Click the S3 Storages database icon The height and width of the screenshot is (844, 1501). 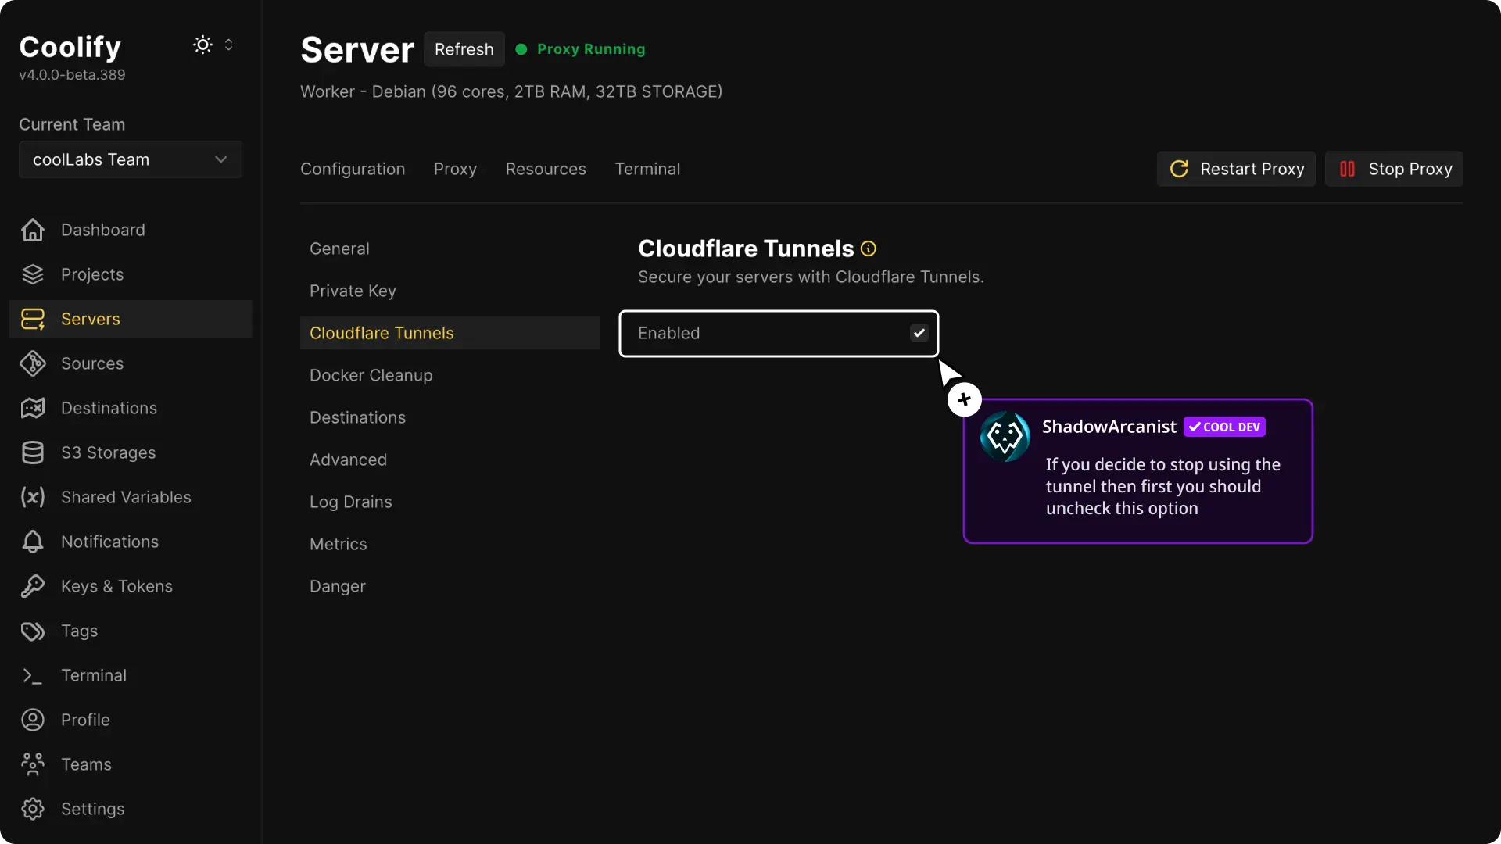tap(33, 452)
